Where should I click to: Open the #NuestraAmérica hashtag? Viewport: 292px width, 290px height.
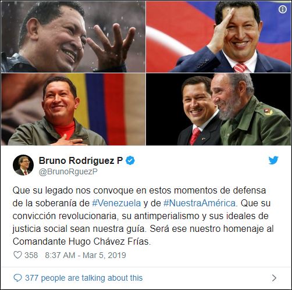(200, 203)
